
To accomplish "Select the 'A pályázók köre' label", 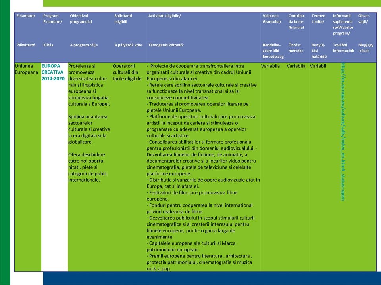I will point(128,45).
